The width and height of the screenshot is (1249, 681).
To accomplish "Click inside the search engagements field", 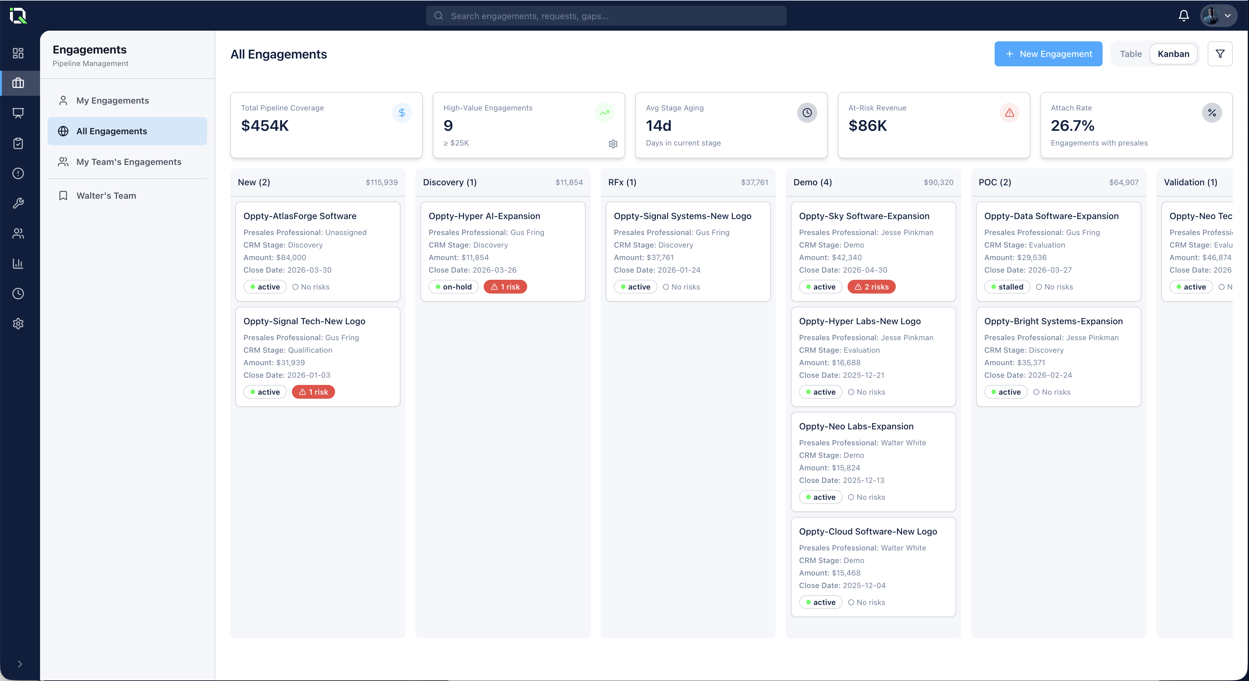I will click(x=606, y=16).
